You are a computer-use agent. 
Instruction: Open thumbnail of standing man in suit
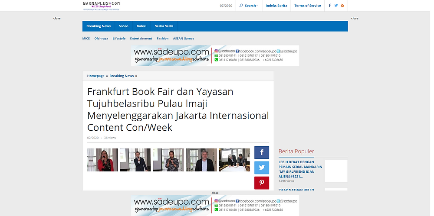point(135,160)
